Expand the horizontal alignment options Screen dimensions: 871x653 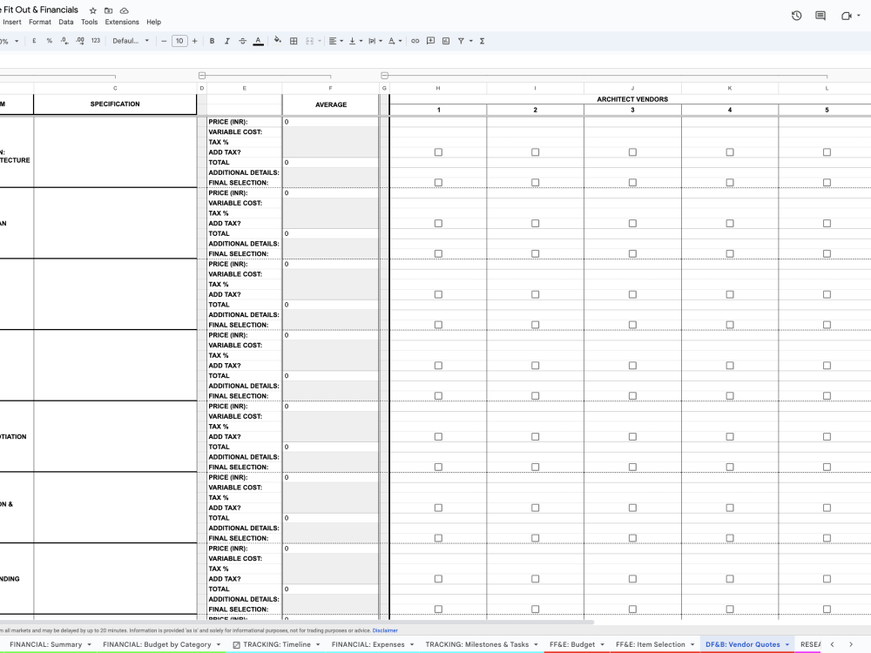(x=340, y=40)
